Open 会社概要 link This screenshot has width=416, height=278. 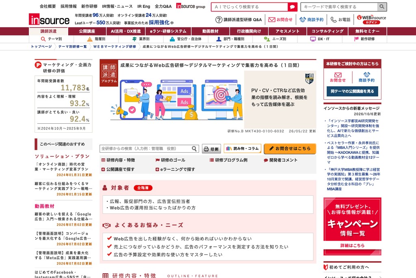48,7
